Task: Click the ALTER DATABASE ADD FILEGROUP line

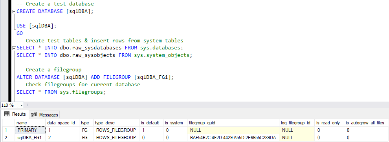Action: coord(95,77)
